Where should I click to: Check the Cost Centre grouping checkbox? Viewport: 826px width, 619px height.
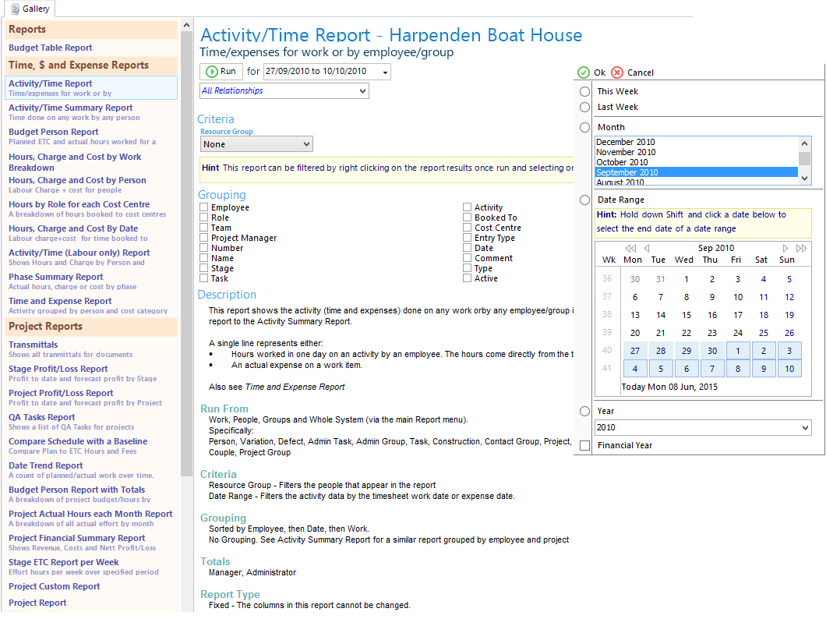click(x=468, y=228)
